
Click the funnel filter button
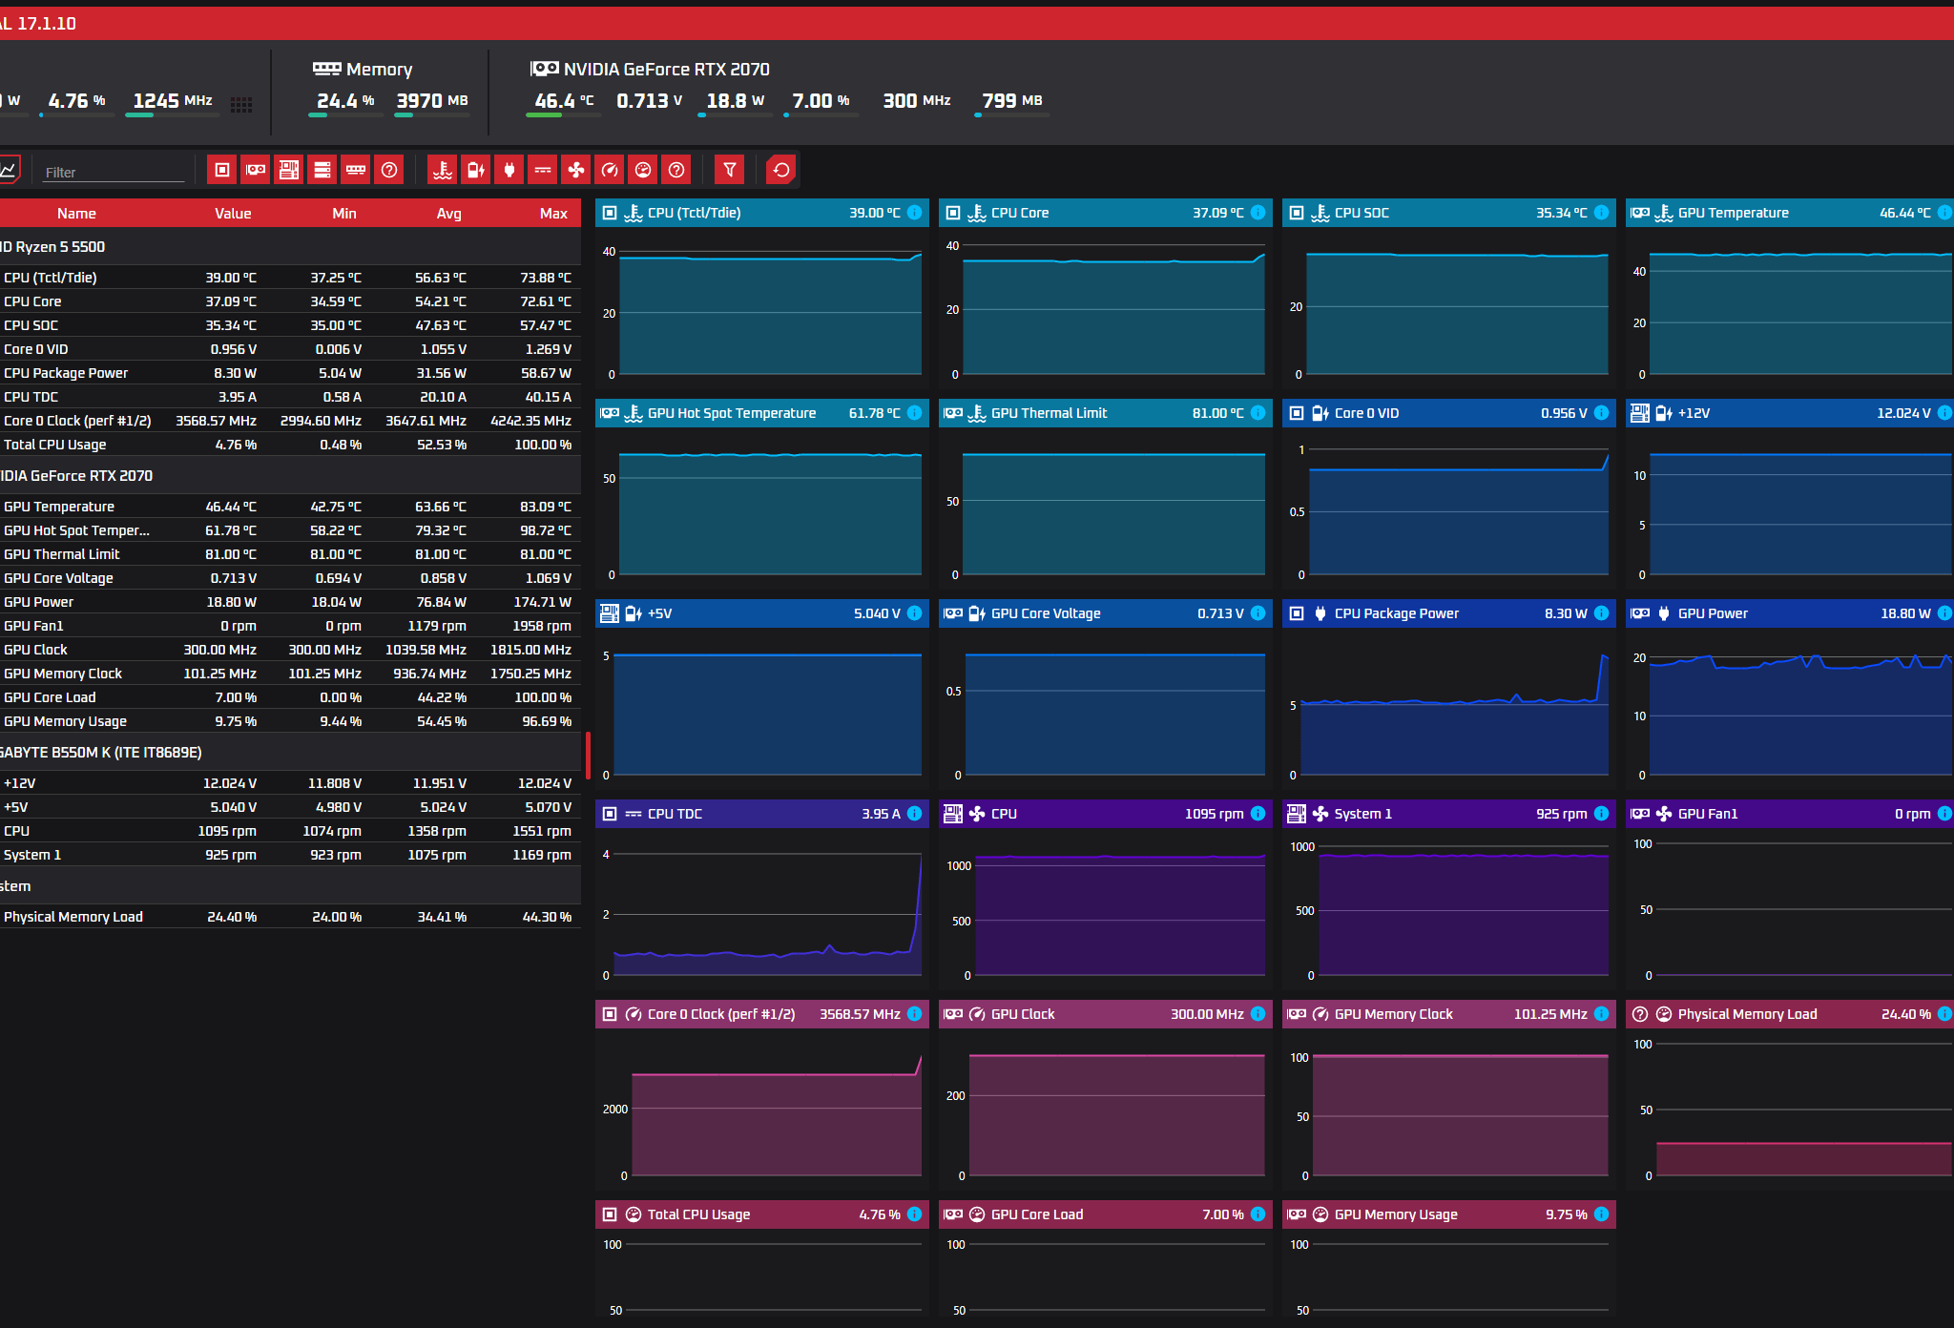tap(730, 170)
